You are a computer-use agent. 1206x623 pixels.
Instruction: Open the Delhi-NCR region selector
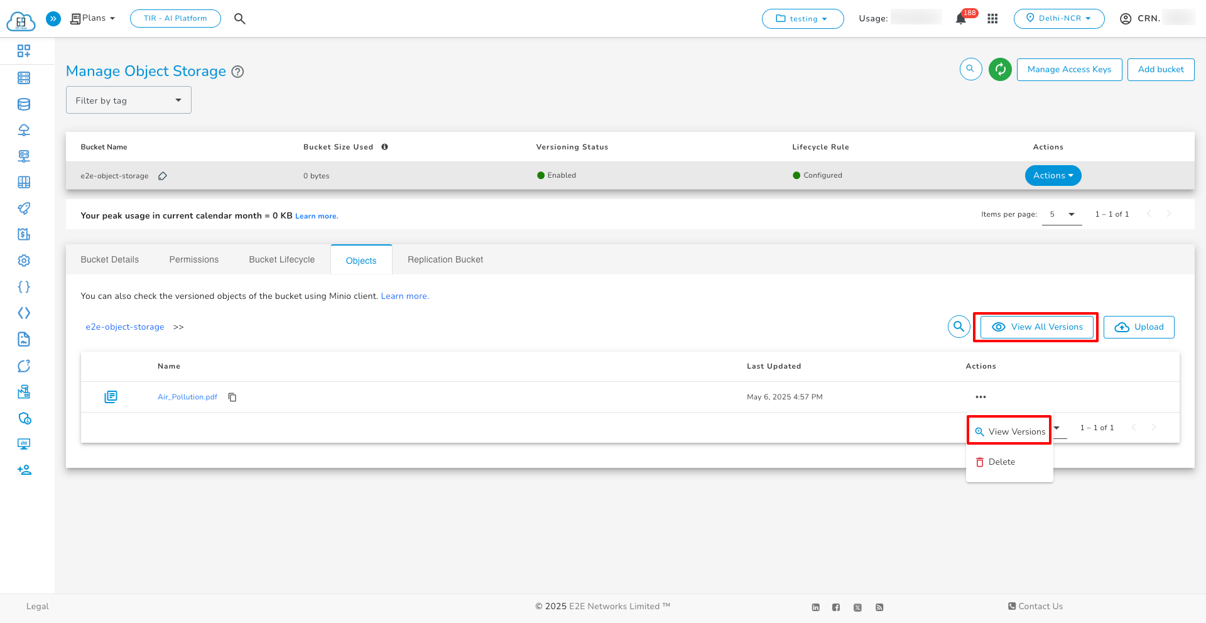[x=1058, y=19]
